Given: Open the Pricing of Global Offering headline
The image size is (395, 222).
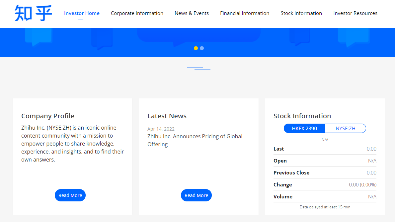Looking at the screenshot, I should pos(195,140).
